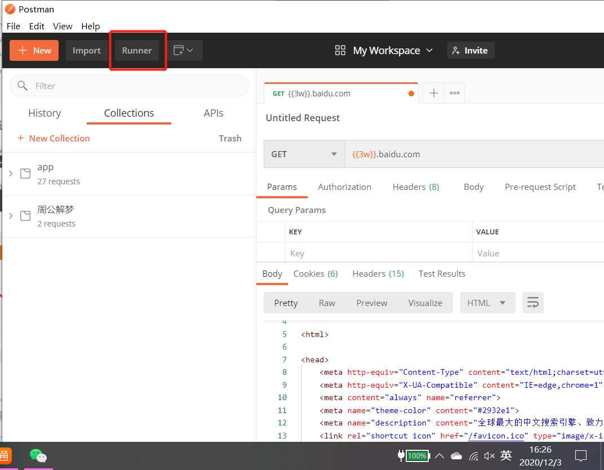Viewport: 604px width, 470px height.
Task: Select the request Body tab
Action: (473, 187)
